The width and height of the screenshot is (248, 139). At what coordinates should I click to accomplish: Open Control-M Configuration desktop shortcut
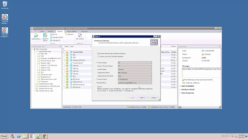pos(5,32)
